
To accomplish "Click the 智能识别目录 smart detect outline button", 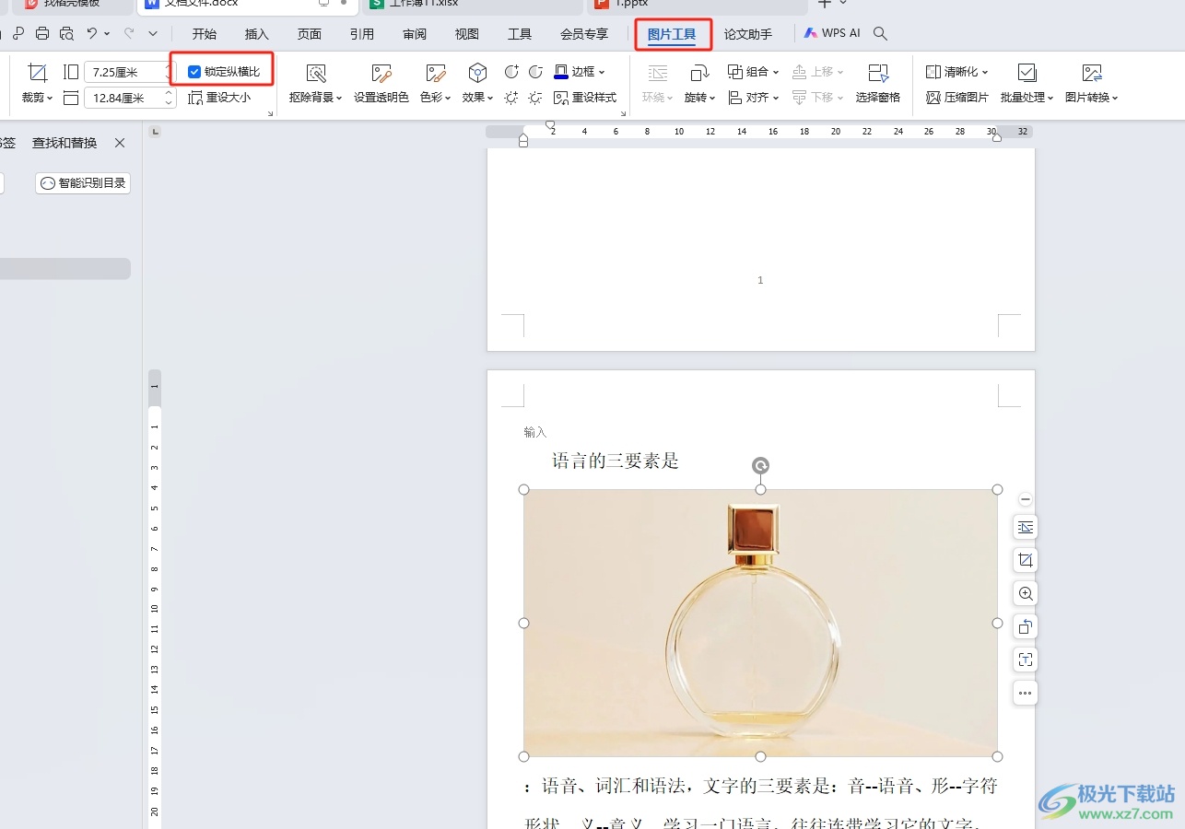I will [x=83, y=183].
